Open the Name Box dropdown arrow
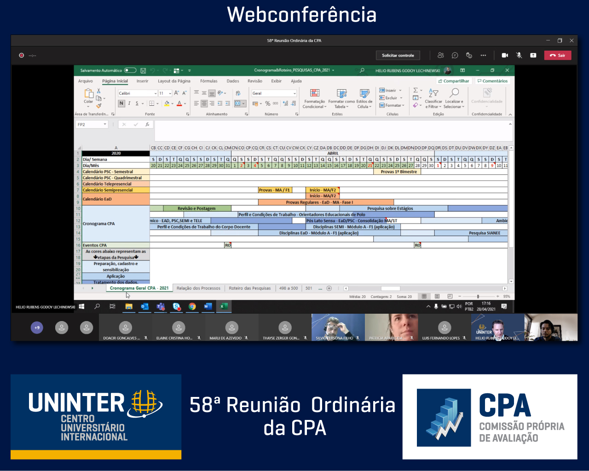Image resolution: width=589 pixels, height=471 pixels. pyautogui.click(x=105, y=124)
